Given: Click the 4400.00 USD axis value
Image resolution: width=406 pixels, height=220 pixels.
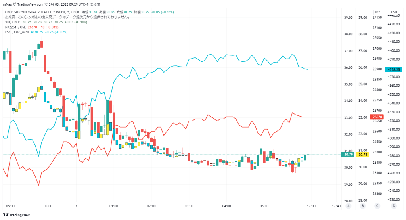Looking at the screenshot, I should click(x=394, y=50).
